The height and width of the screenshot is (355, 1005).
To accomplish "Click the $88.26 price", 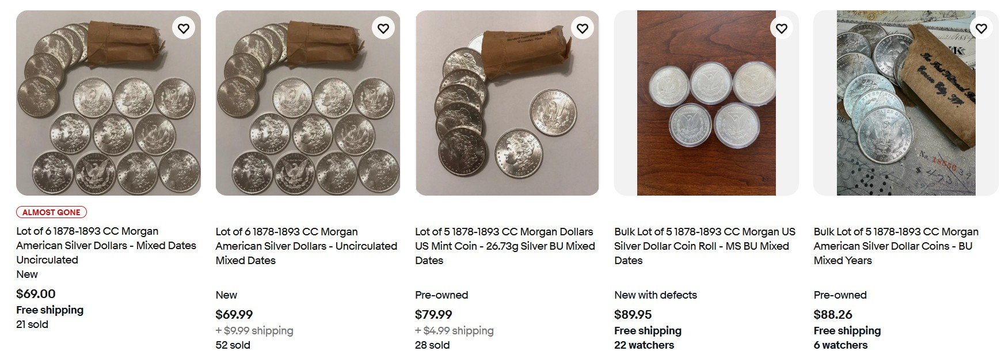I will tap(832, 315).
